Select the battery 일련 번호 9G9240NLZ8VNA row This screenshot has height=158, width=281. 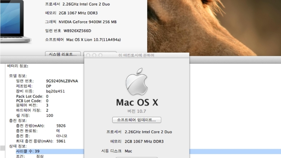(x=47, y=81)
